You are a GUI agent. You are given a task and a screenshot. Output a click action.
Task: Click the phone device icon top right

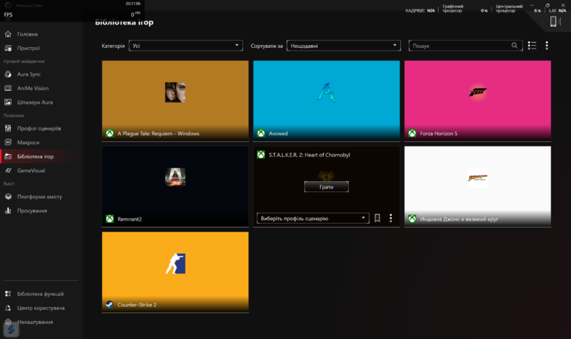(x=553, y=21)
